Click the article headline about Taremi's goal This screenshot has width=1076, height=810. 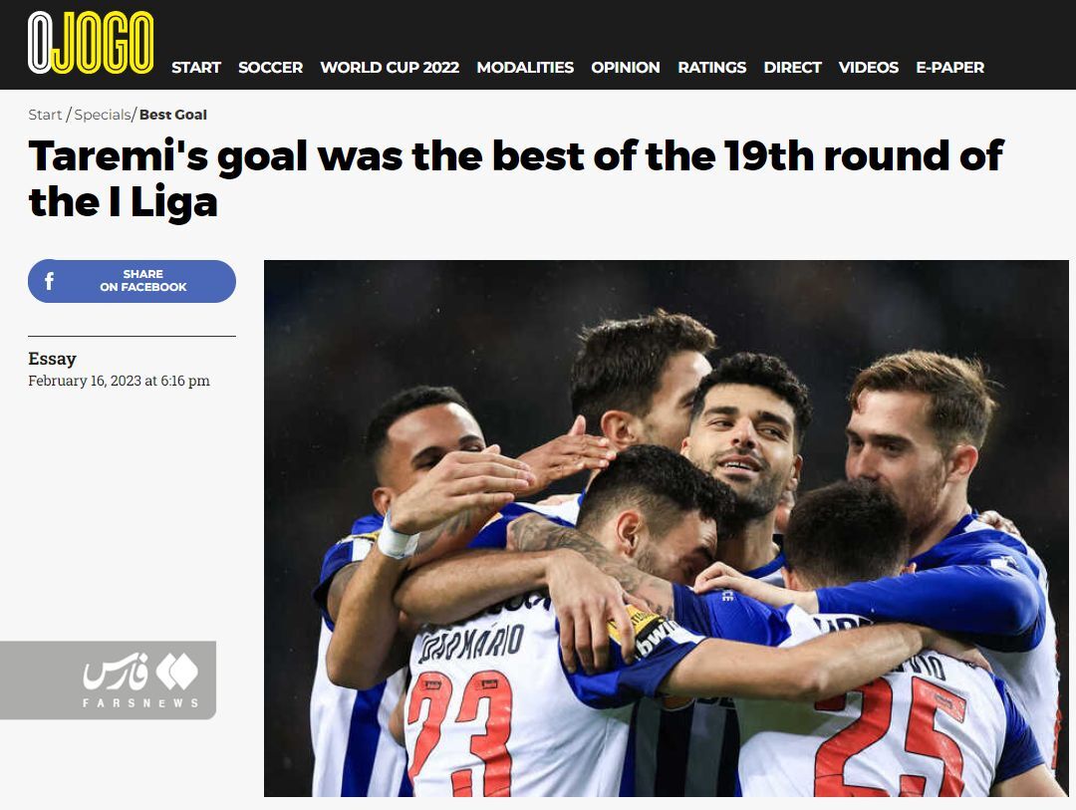515,178
